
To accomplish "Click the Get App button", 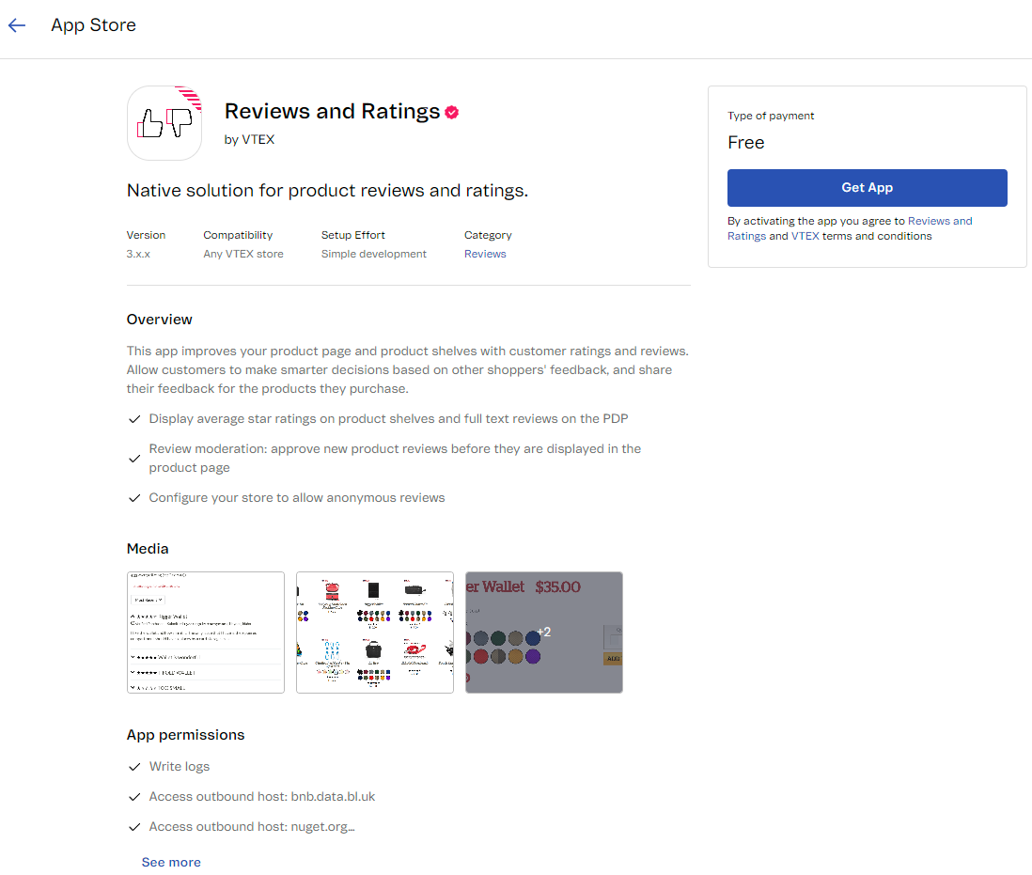I will coord(867,188).
